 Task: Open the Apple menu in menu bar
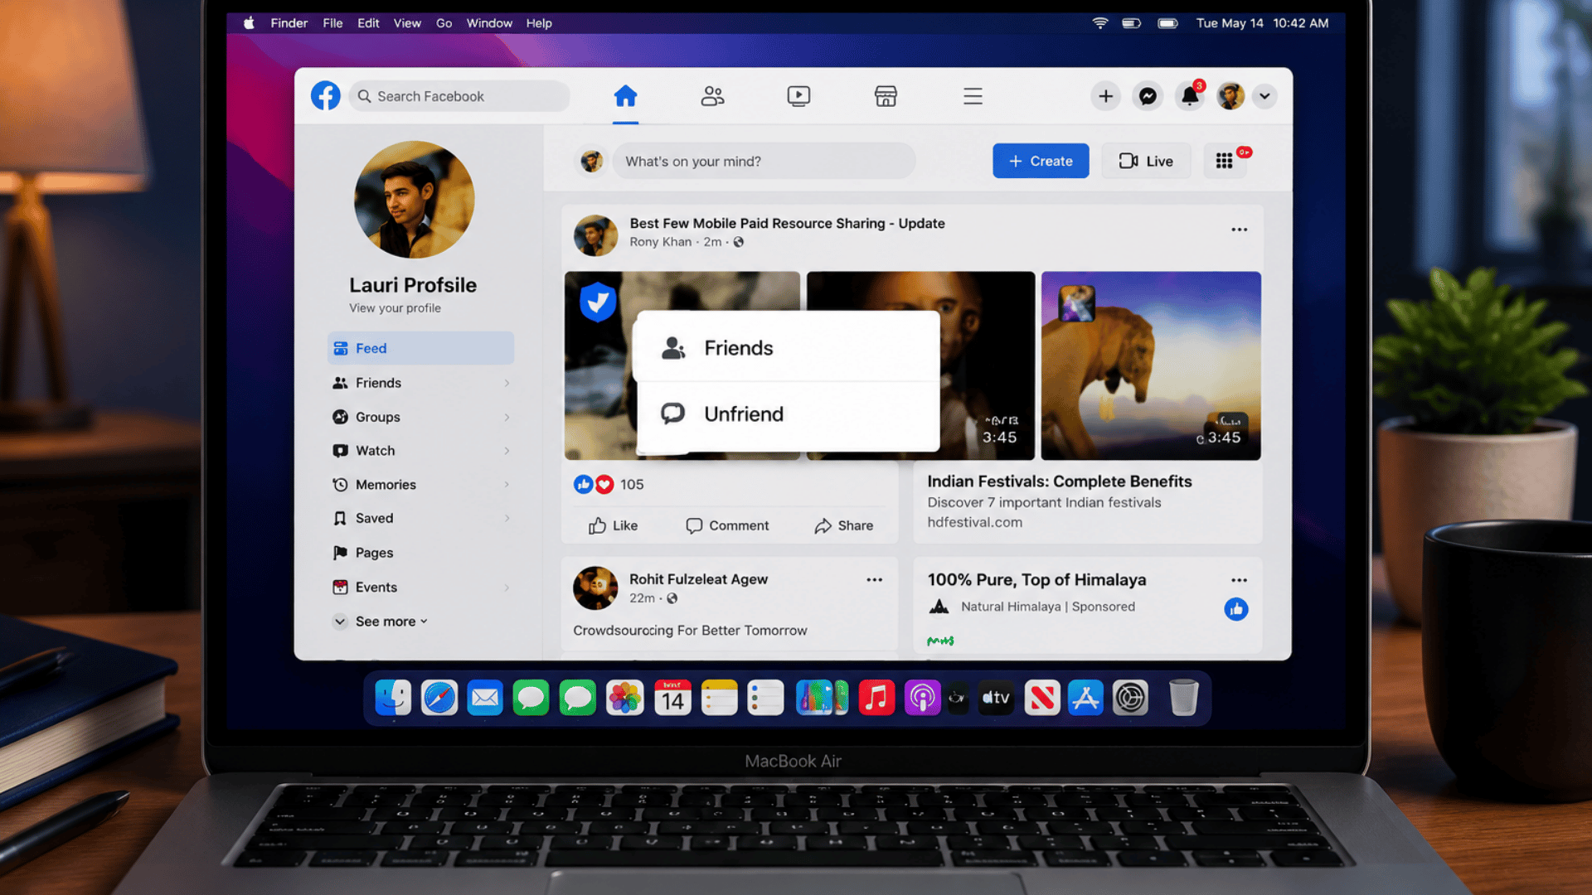tap(249, 23)
